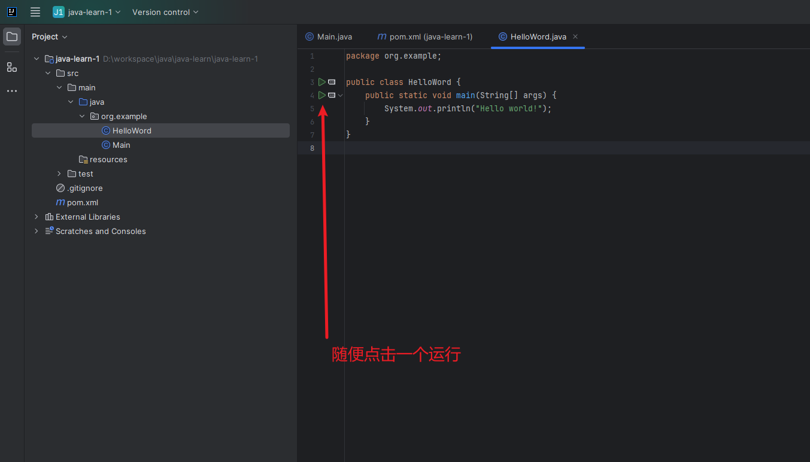Close the HelloWord.java tab

coord(575,37)
